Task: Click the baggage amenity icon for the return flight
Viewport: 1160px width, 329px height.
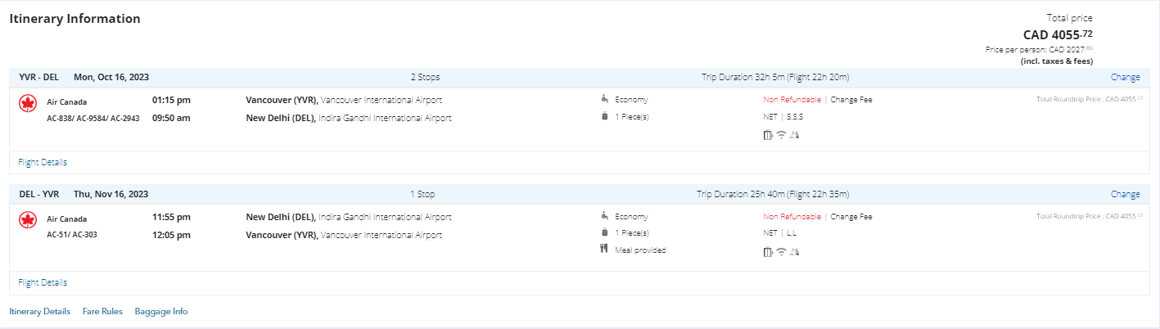Action: pyautogui.click(x=768, y=252)
